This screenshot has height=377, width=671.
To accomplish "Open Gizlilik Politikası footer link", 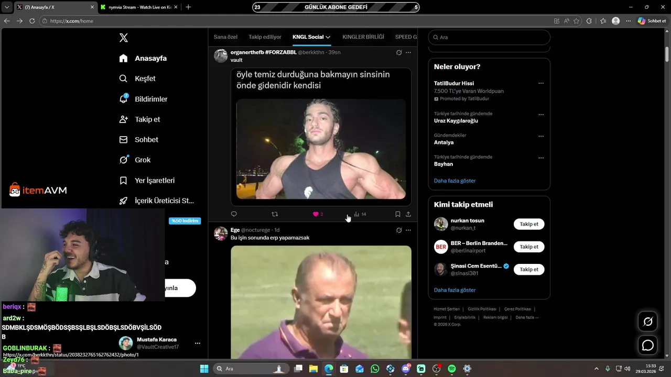I will pos(482,309).
